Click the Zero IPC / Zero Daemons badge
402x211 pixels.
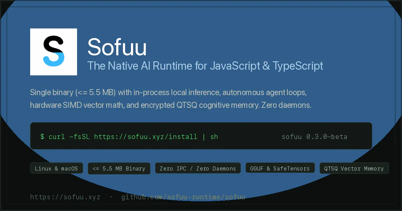[198, 168]
